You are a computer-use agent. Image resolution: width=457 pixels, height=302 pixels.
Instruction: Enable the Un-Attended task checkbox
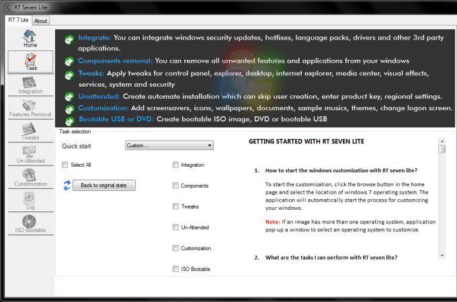tap(175, 227)
